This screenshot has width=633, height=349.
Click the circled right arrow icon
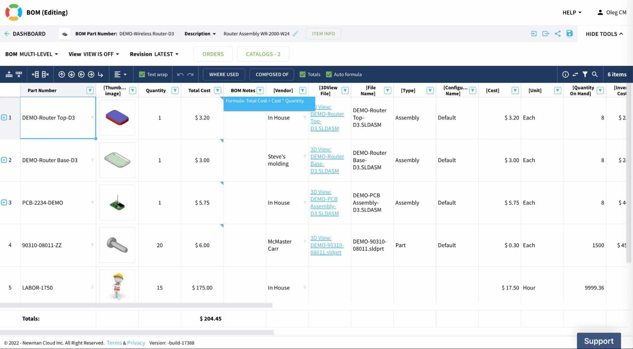pos(91,74)
